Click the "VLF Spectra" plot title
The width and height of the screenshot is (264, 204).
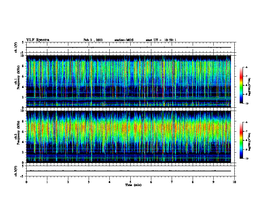click(x=38, y=40)
